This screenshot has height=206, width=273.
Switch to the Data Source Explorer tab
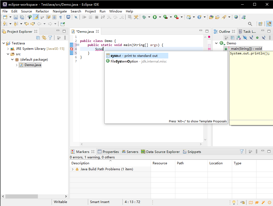(x=160, y=152)
